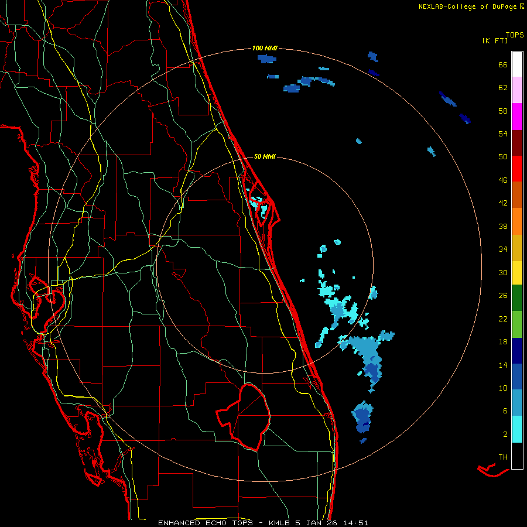Select the gold 34 kft legend swatch
This screenshot has width=527, height=527.
tap(517, 248)
